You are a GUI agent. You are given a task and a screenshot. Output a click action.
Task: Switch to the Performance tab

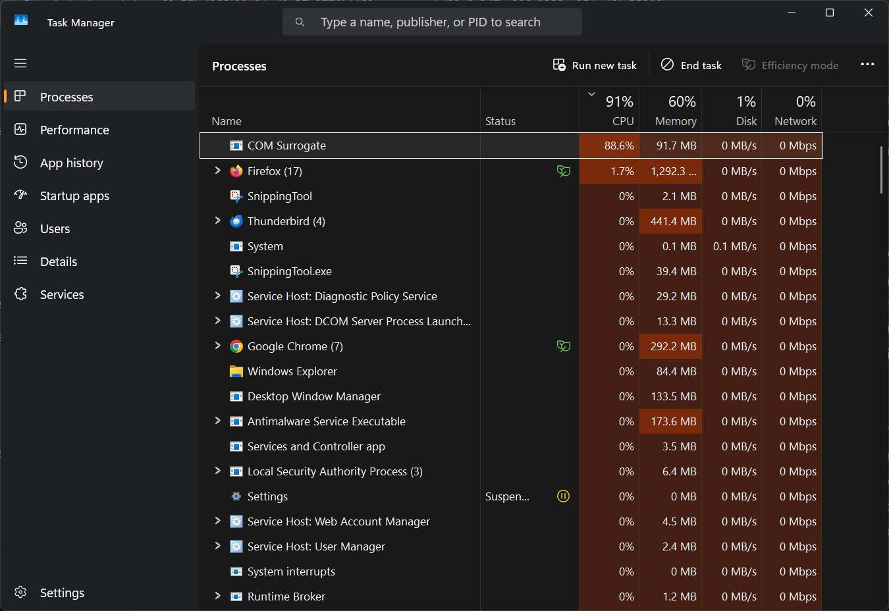(74, 130)
